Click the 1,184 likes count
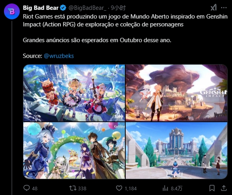Image resolution: width=232 pixels, height=195 pixels. pos(130,188)
